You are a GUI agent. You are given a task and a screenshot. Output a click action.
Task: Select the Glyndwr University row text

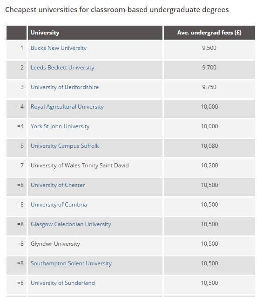coord(55,244)
